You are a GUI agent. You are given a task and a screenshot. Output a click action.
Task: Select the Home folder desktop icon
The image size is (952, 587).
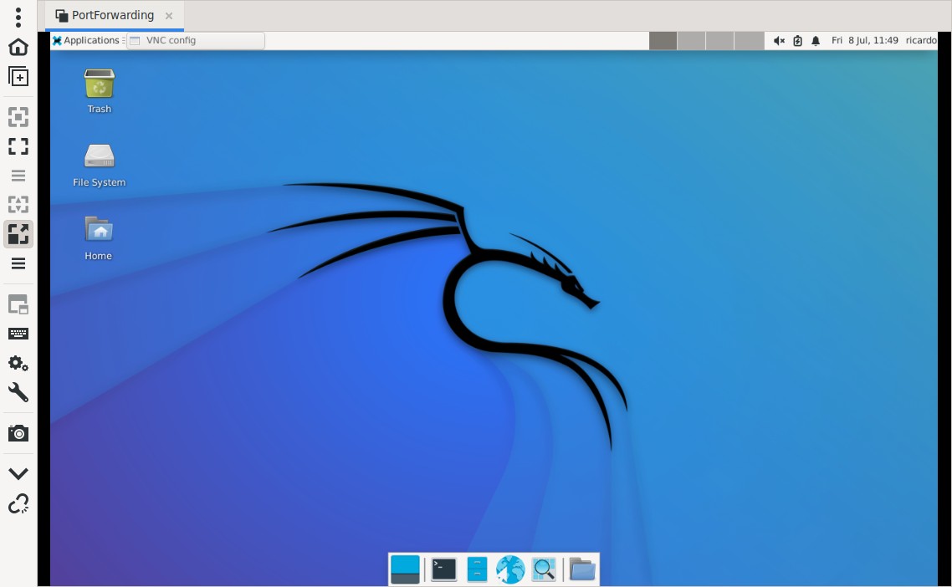pyautogui.click(x=99, y=238)
